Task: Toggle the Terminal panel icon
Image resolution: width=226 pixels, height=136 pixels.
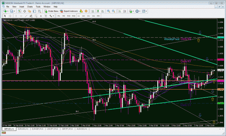Action: coord(34,11)
